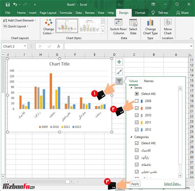The height and width of the screenshot is (191, 195).
Task: Undo the last action
Action: 15,5
